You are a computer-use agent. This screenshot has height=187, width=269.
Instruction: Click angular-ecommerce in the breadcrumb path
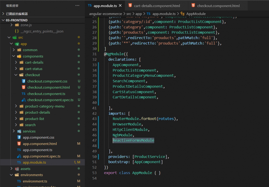point(106,14)
